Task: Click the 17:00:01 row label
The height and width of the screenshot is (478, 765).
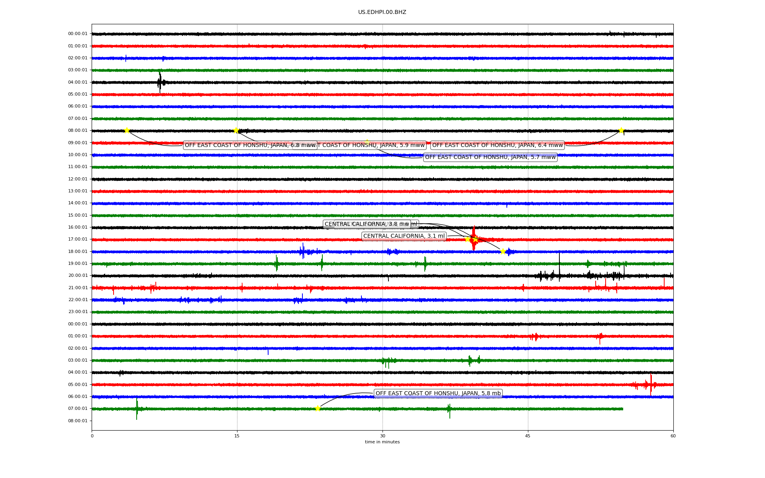Action: click(78, 239)
